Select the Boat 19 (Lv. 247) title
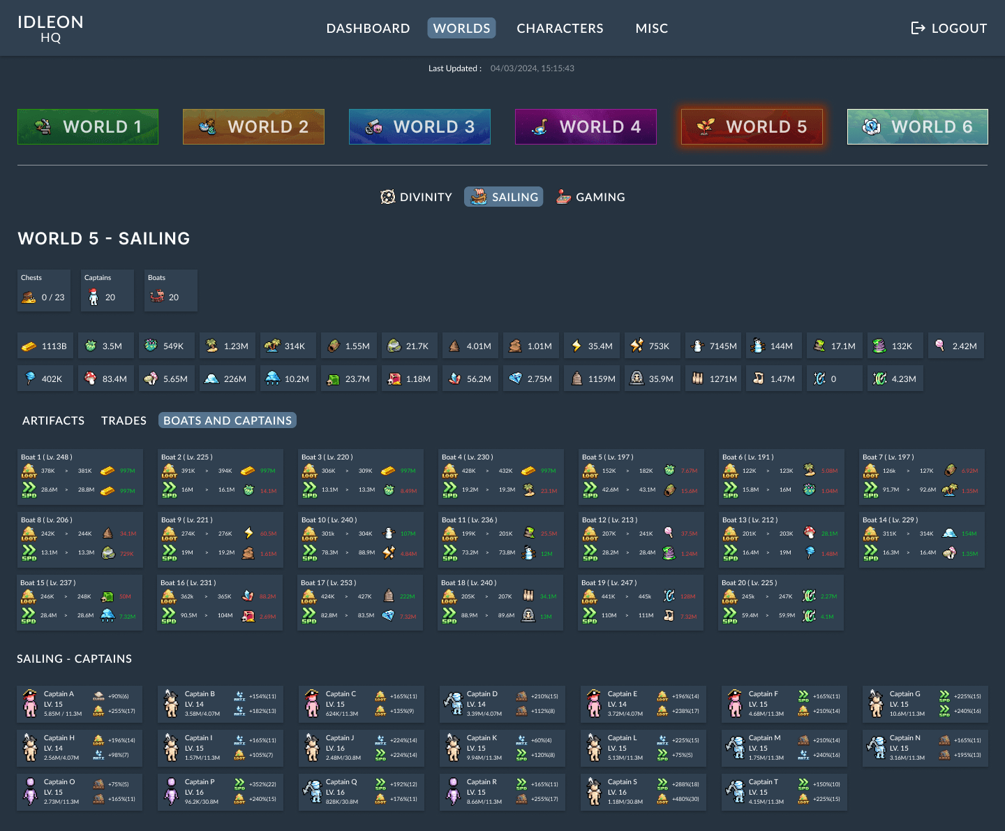 point(609,582)
